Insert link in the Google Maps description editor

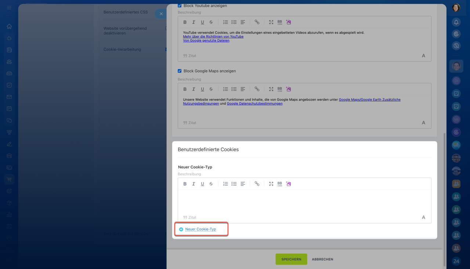point(257,89)
